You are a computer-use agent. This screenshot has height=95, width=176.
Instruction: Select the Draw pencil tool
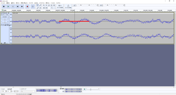point(38,8)
